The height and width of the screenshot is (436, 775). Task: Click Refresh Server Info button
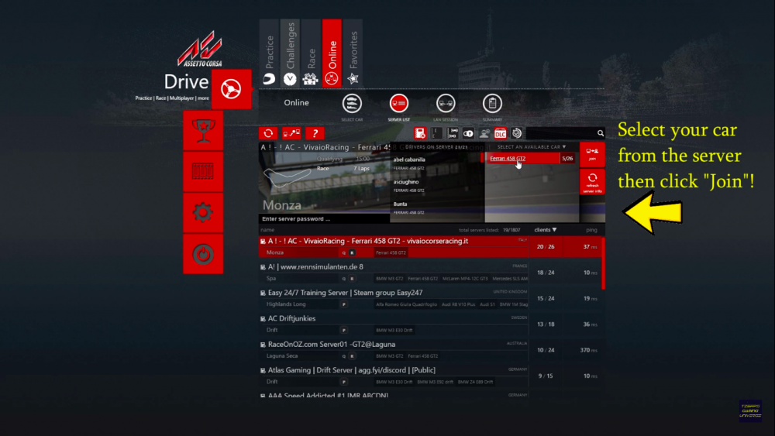click(592, 182)
